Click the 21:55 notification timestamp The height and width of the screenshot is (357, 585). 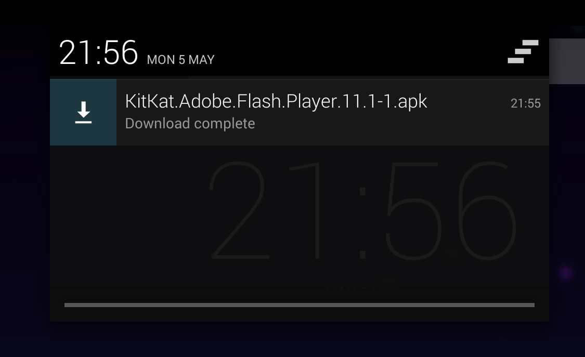pos(525,103)
